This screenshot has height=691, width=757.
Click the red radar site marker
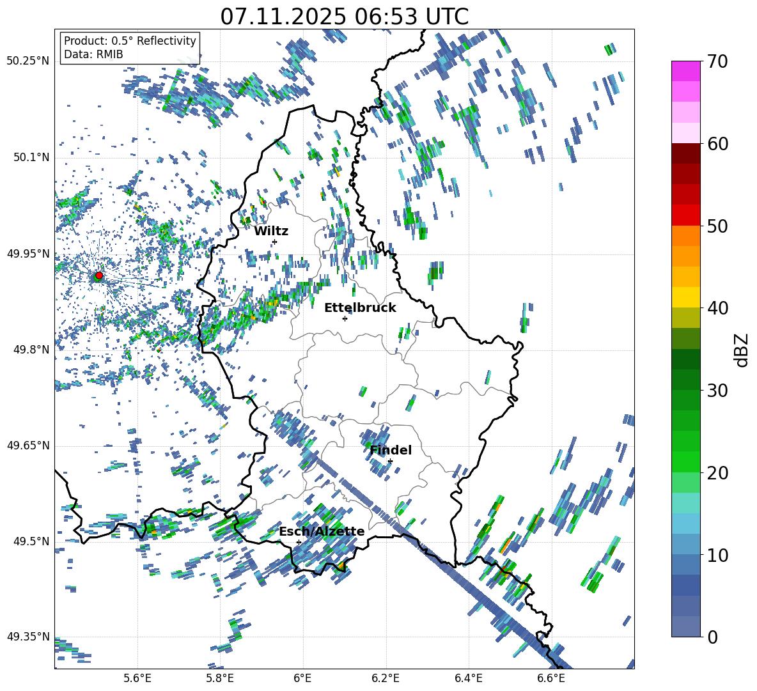(x=99, y=276)
